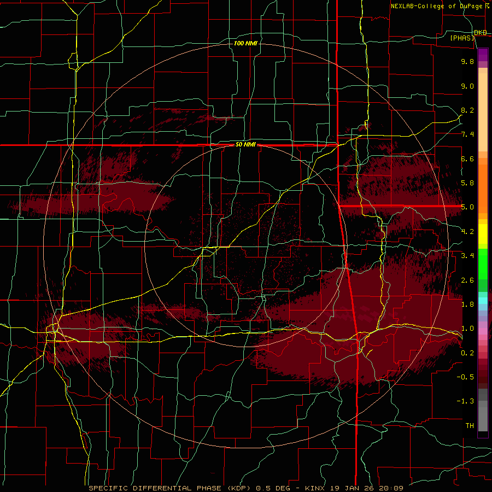Click the DuPage logo icon beside the title
This screenshot has height=492, width=492.
pos(487,5)
